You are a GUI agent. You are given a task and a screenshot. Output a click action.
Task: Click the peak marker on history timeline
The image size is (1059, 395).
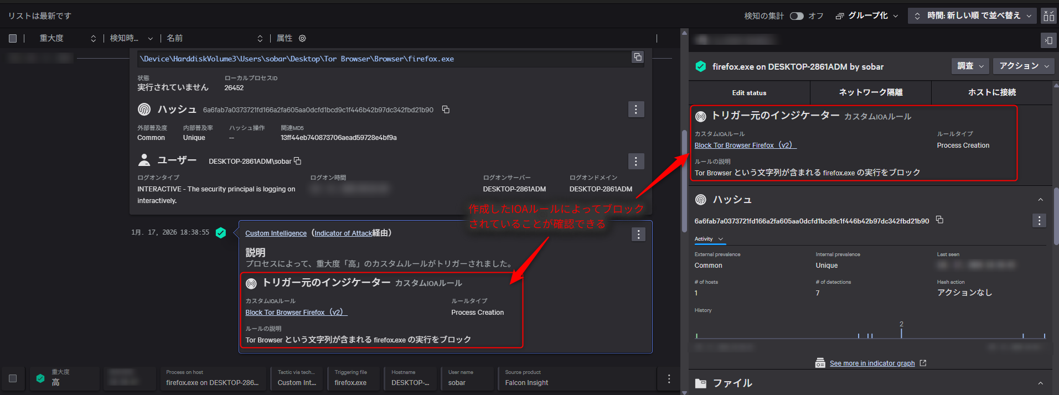pyautogui.click(x=901, y=331)
